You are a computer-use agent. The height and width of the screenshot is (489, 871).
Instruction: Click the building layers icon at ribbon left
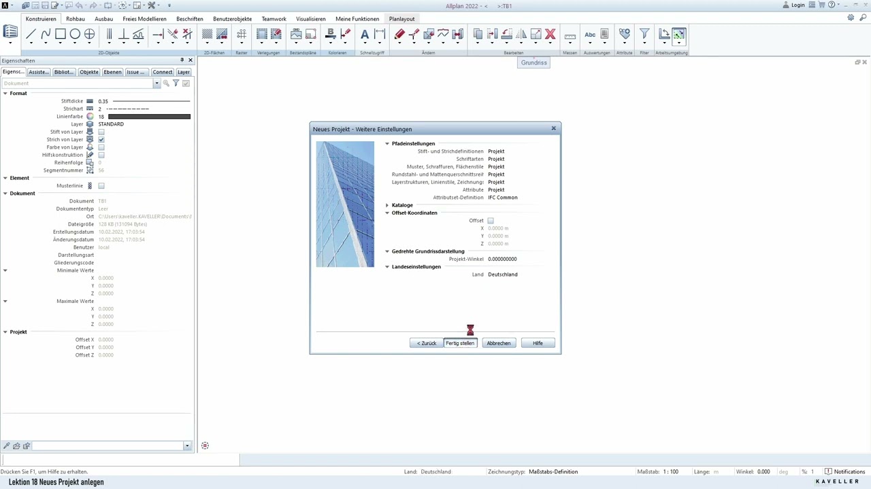[x=10, y=33]
